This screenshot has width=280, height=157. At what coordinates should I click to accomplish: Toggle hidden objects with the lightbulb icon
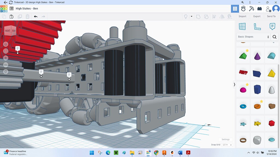coord(186,16)
